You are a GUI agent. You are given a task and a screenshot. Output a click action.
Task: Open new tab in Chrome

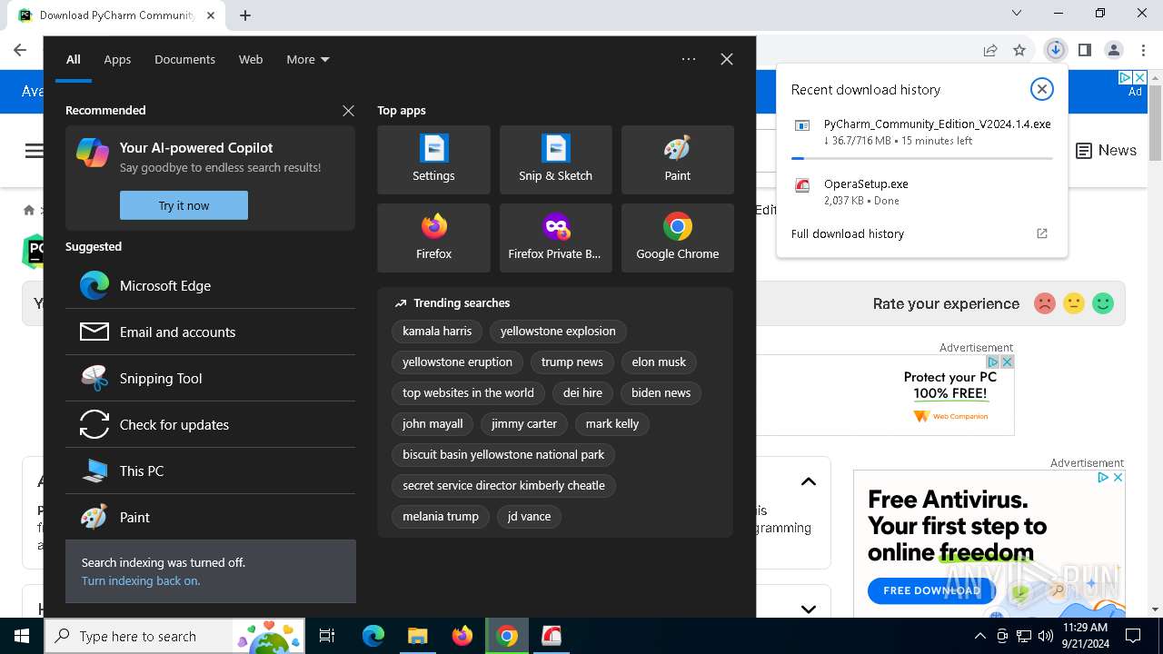tap(245, 15)
